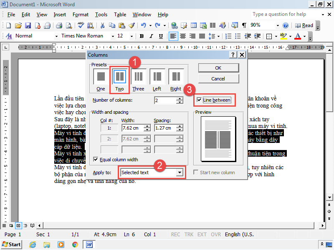
Task: Open the Times New Roman font dropdown
Action: point(113,36)
